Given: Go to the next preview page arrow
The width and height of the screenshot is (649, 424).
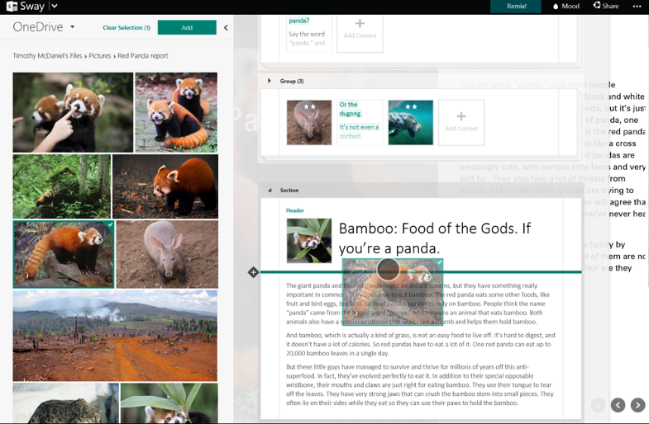Looking at the screenshot, I should click(x=637, y=405).
